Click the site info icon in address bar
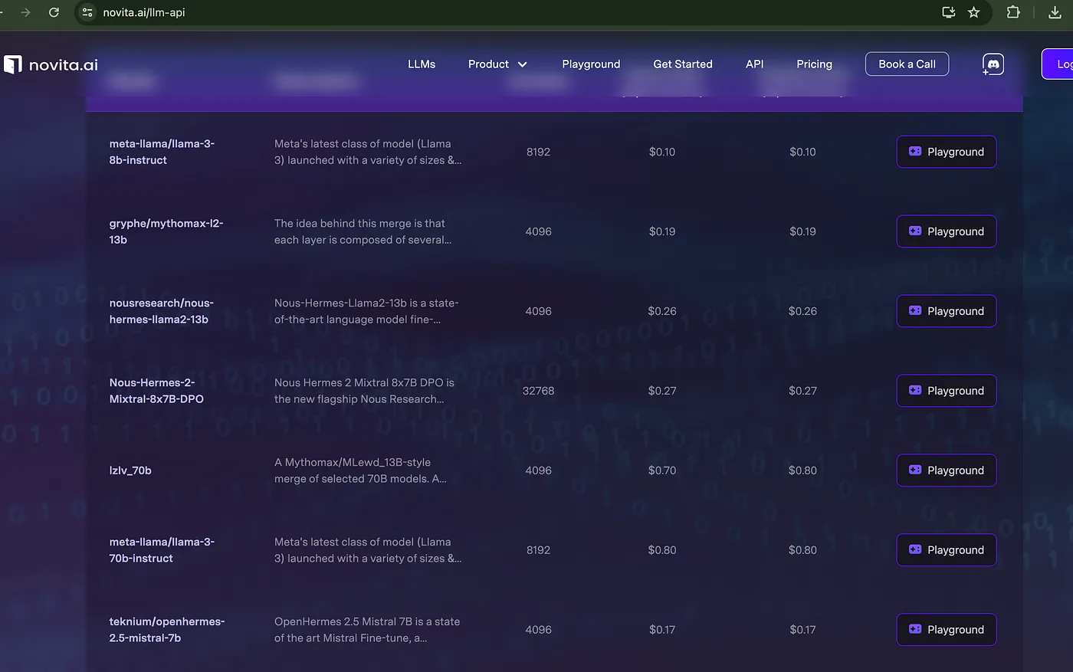Screen dimensions: 1073x672 pos(87,12)
